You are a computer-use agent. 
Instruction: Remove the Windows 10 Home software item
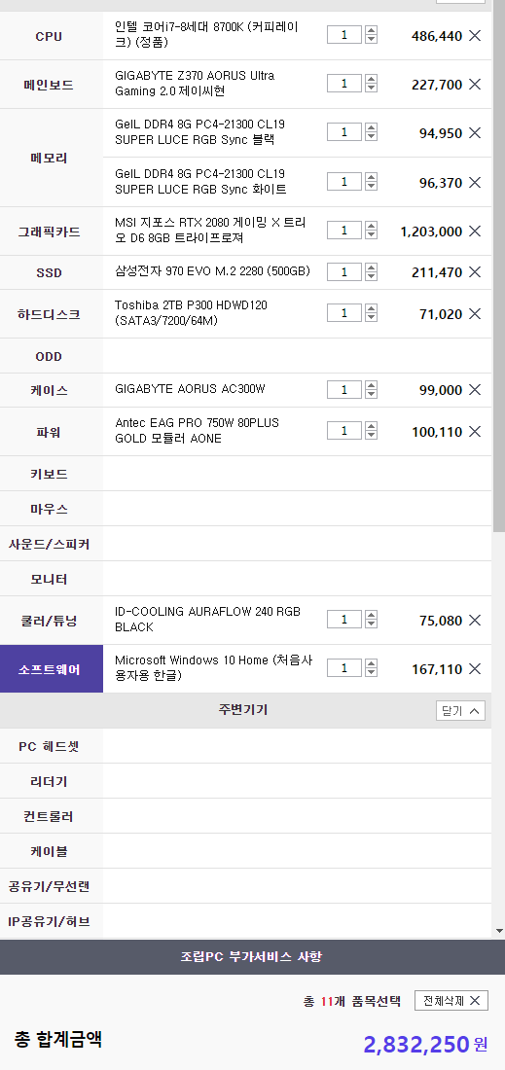click(x=475, y=669)
